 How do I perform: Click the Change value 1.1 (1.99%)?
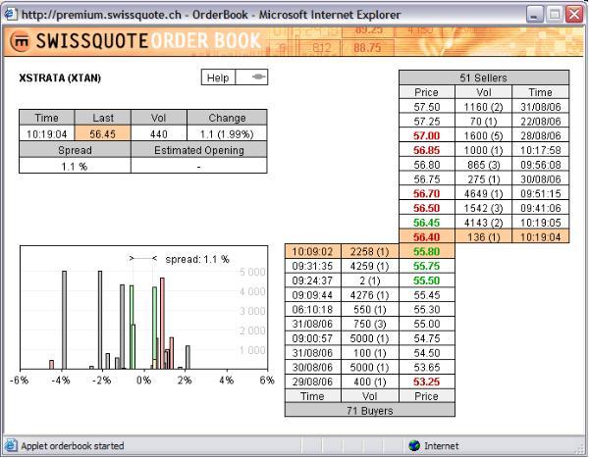(227, 133)
